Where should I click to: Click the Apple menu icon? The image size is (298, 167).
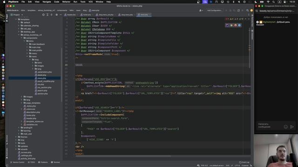pos(4,2)
